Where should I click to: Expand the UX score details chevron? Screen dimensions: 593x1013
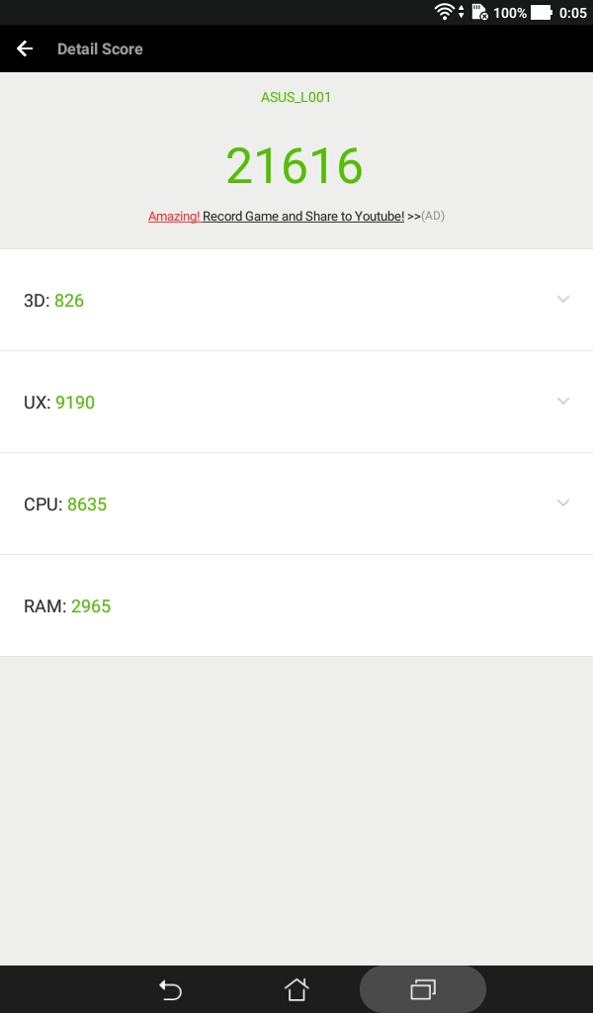coord(563,402)
